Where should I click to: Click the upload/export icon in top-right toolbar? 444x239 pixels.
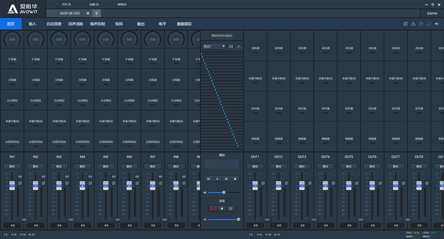pos(413,24)
